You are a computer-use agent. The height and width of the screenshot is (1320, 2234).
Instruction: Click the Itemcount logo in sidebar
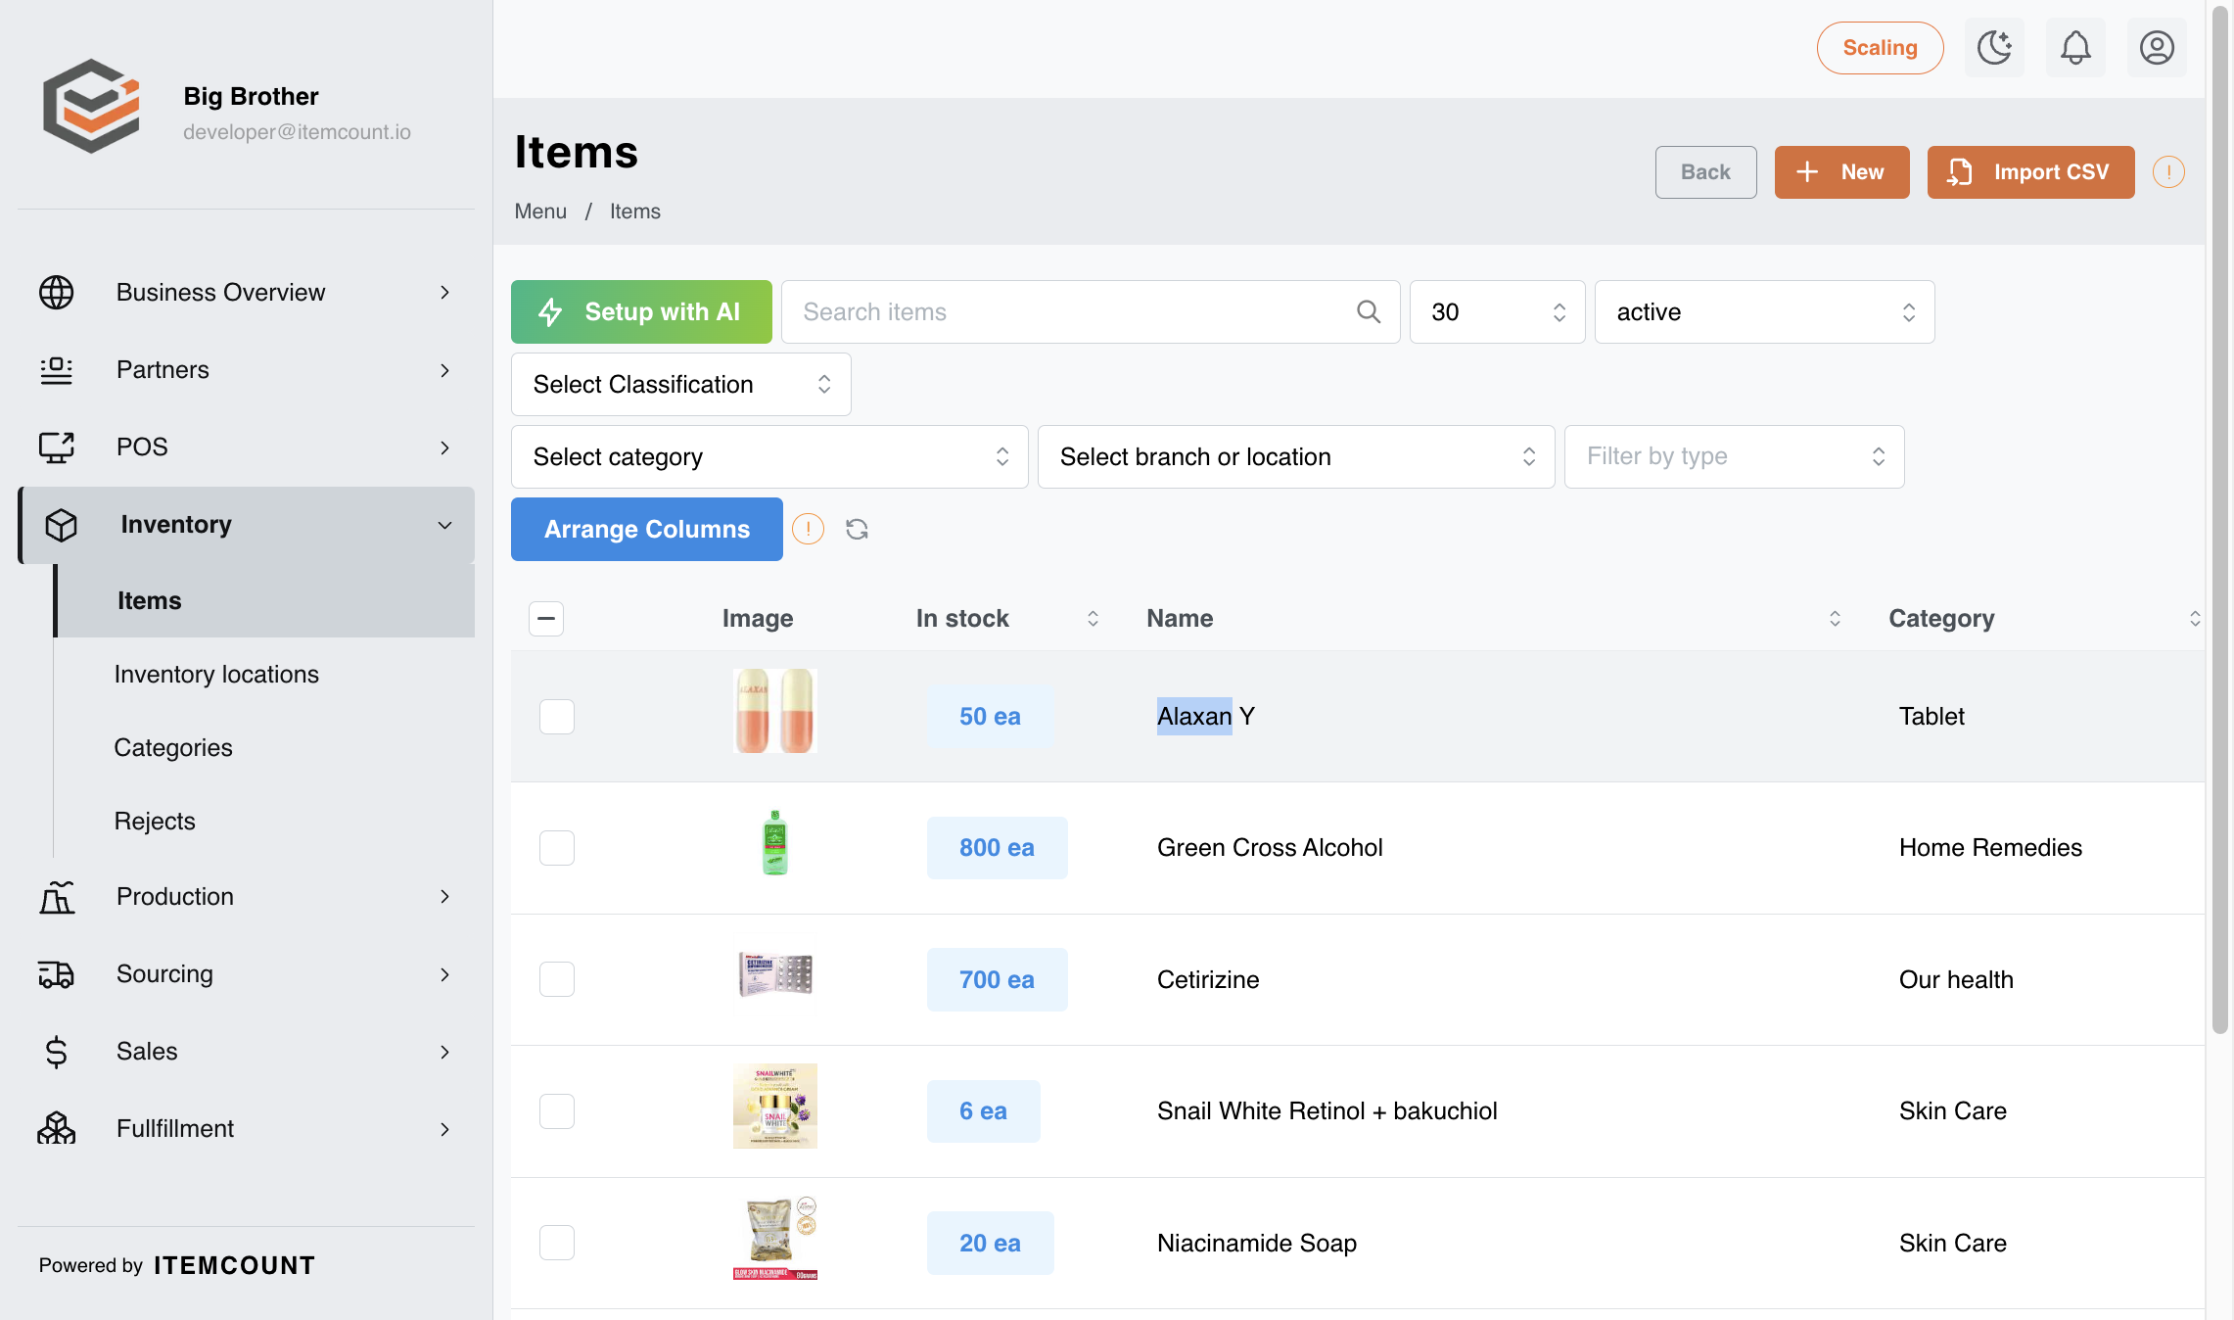coord(91,106)
